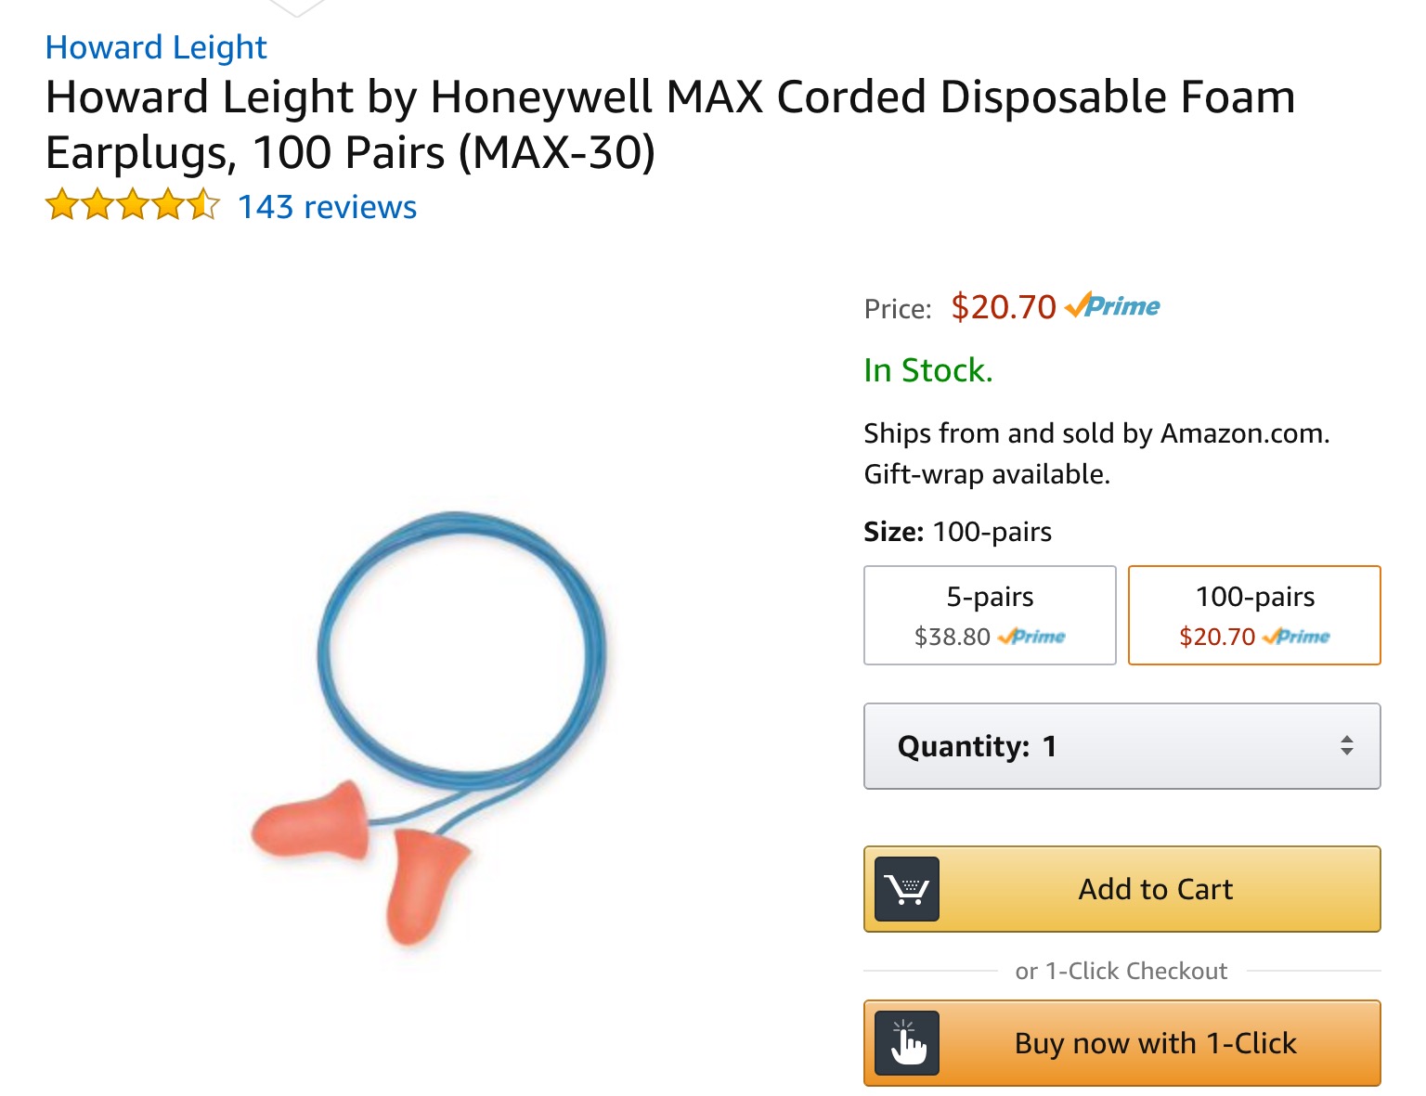Click the Gift-wrap available text
Viewport: 1426px width, 1096px height.
click(x=987, y=474)
